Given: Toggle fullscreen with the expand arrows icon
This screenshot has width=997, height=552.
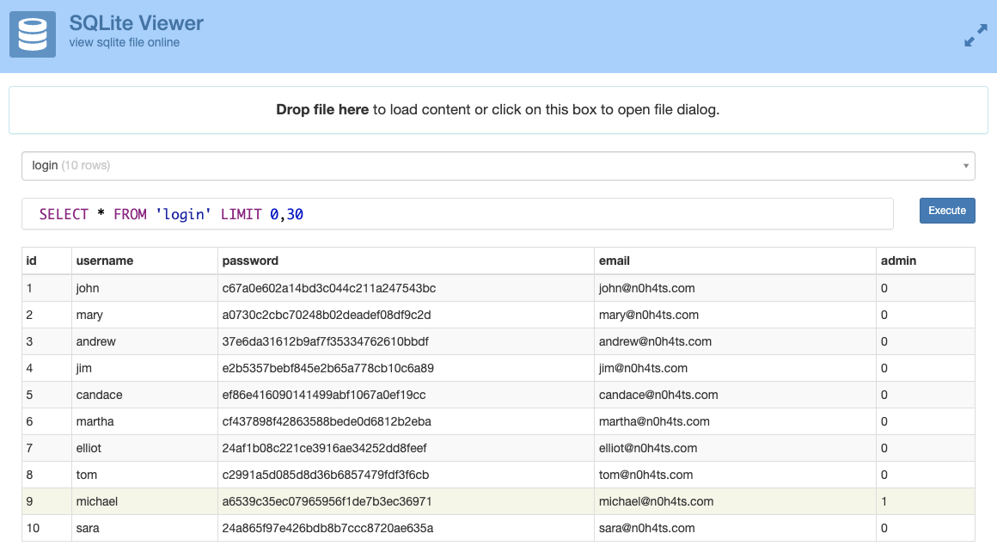Looking at the screenshot, I should click(x=976, y=35).
